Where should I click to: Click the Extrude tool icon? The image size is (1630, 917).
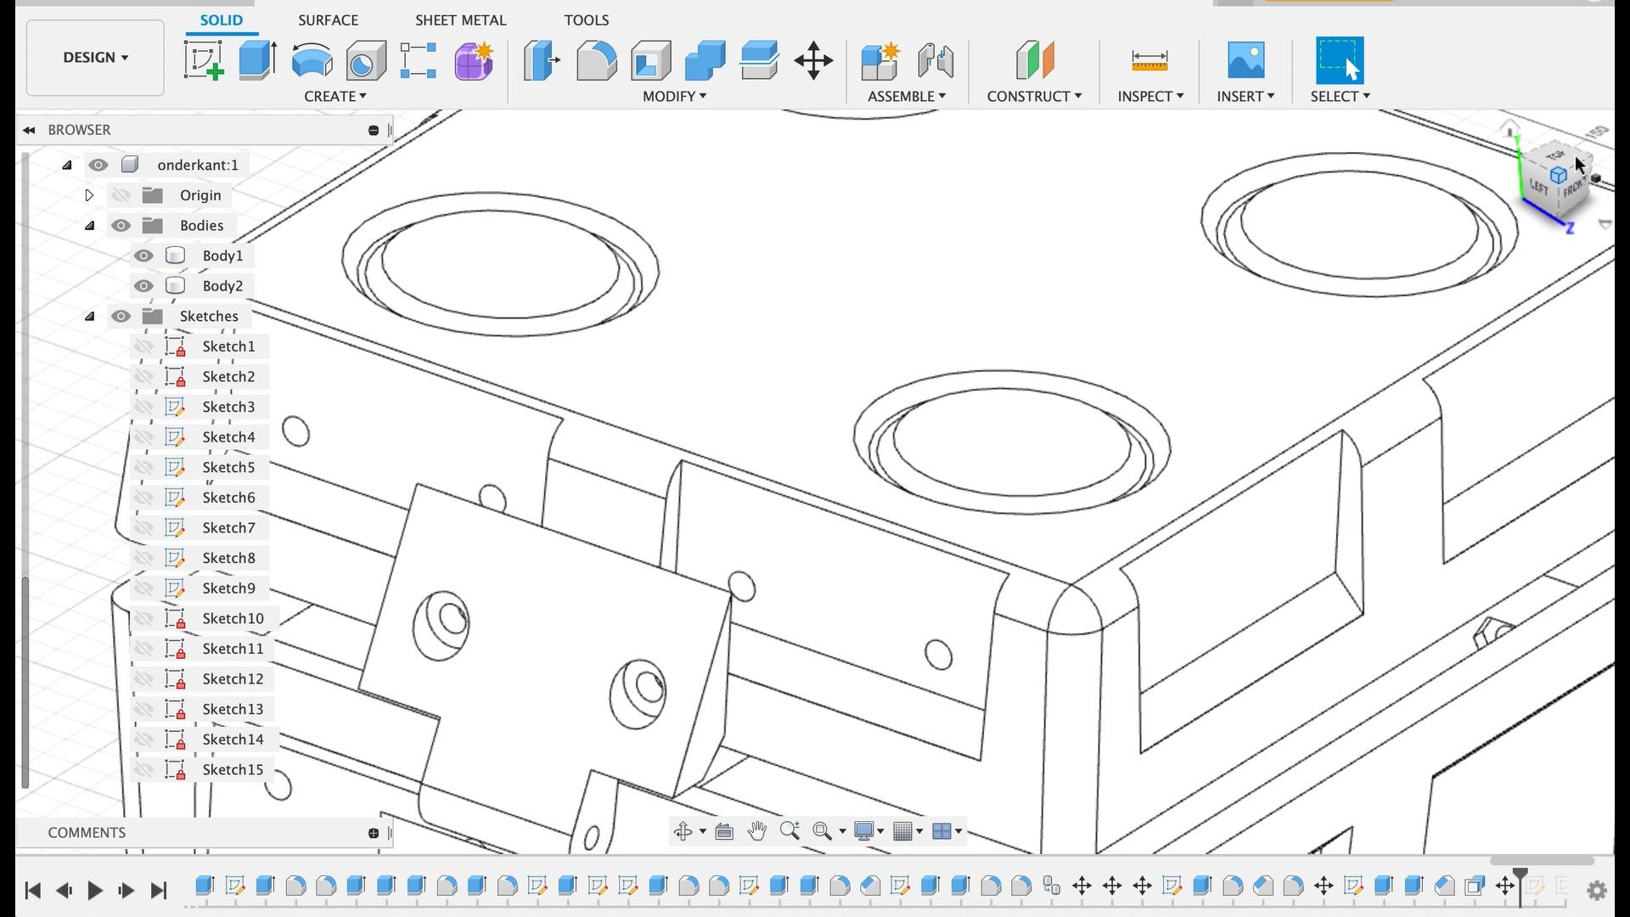tap(257, 60)
